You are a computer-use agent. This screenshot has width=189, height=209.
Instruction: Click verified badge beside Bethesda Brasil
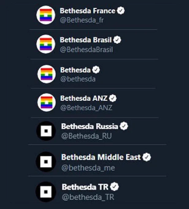[117, 40]
